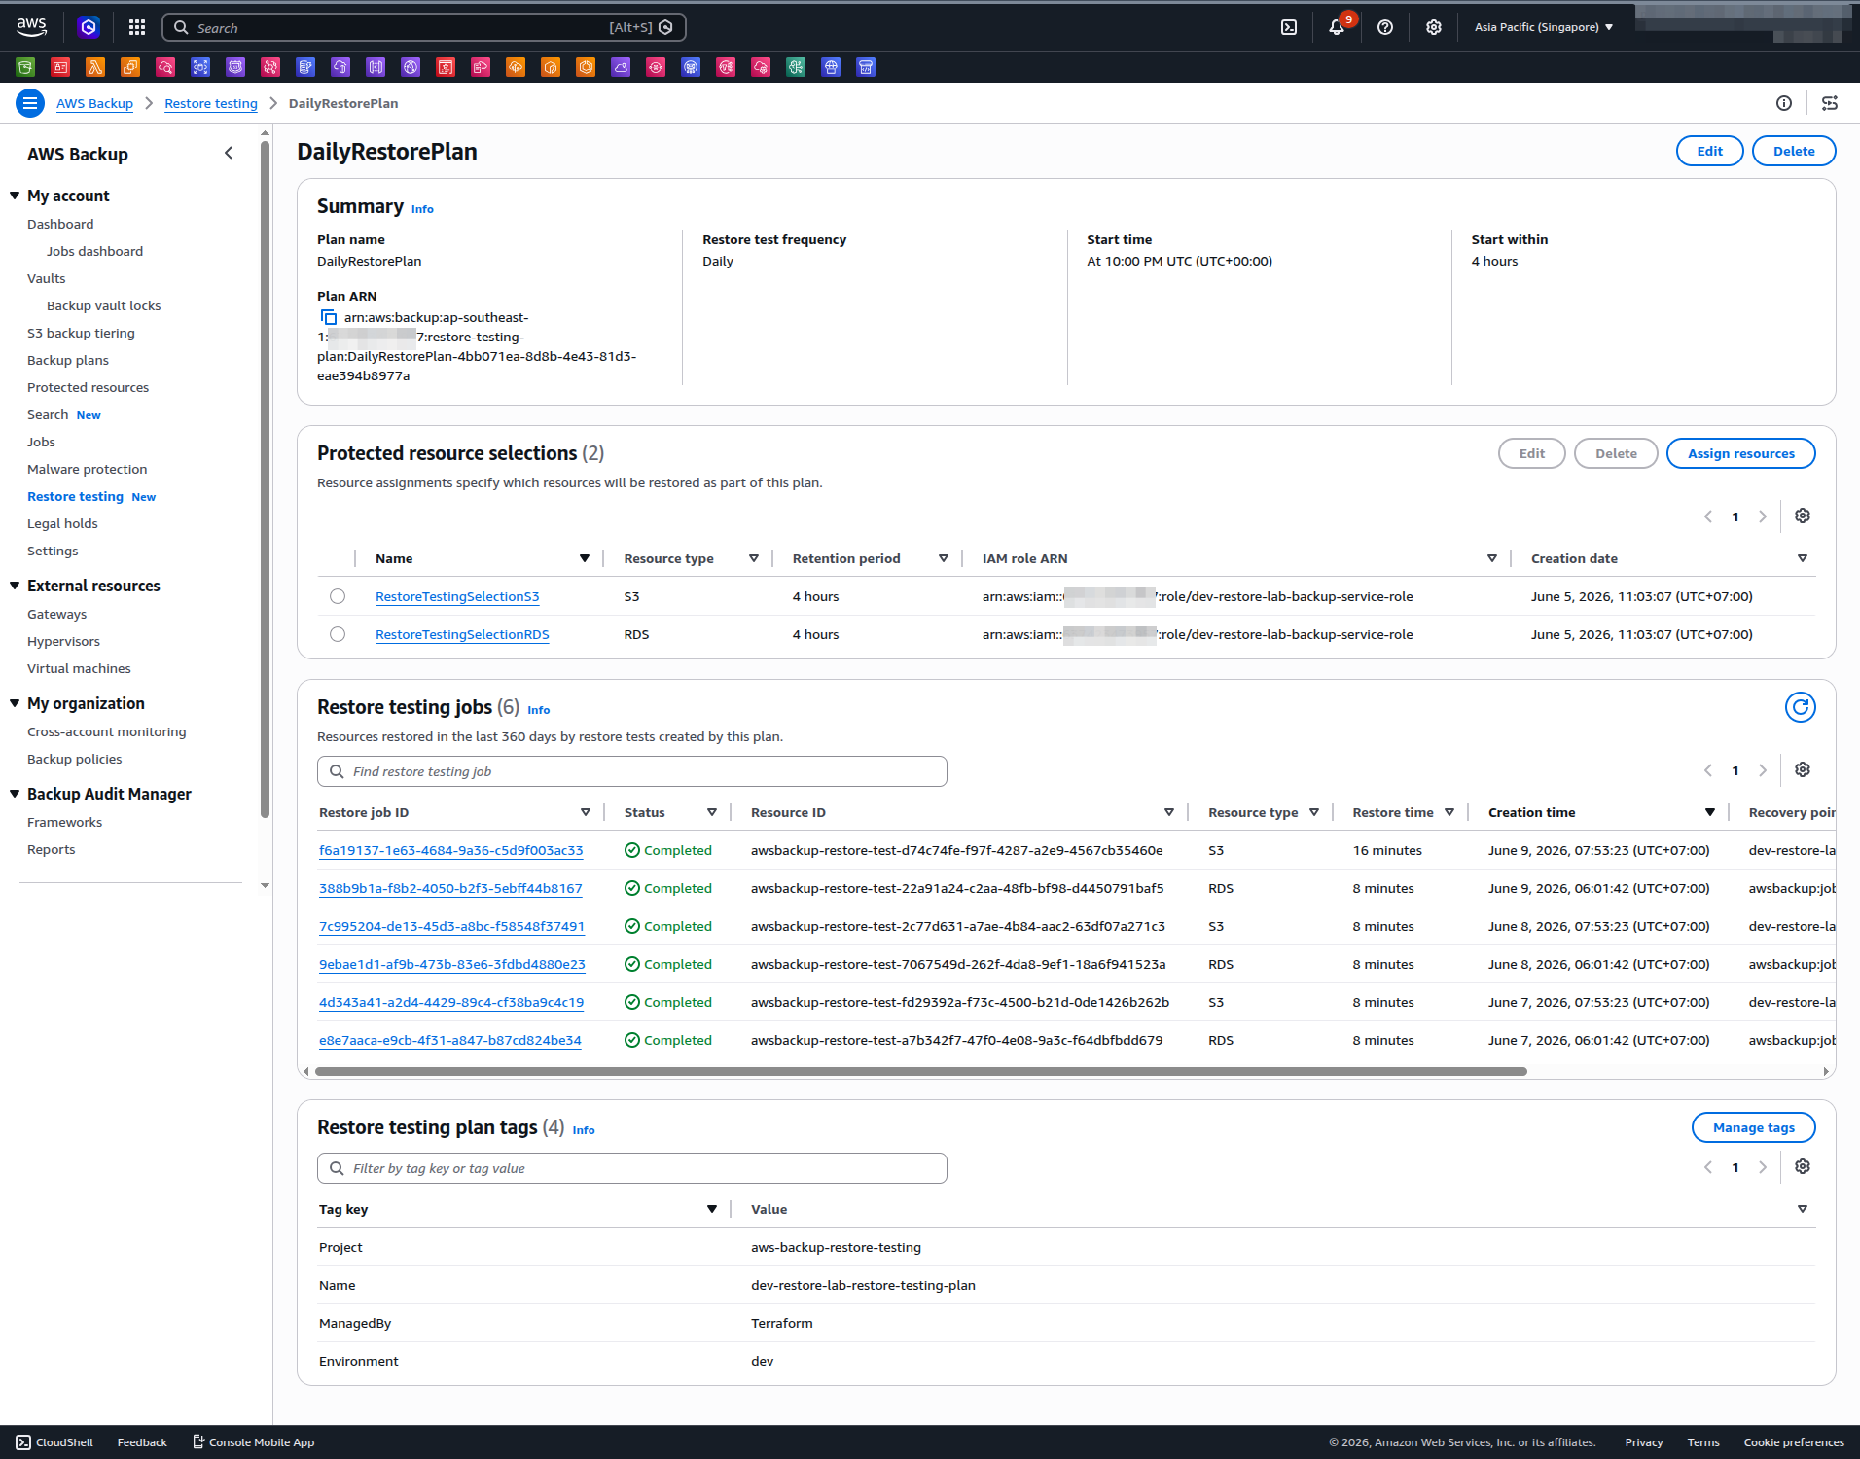
Task: Open the help question mark menu
Action: 1385,27
